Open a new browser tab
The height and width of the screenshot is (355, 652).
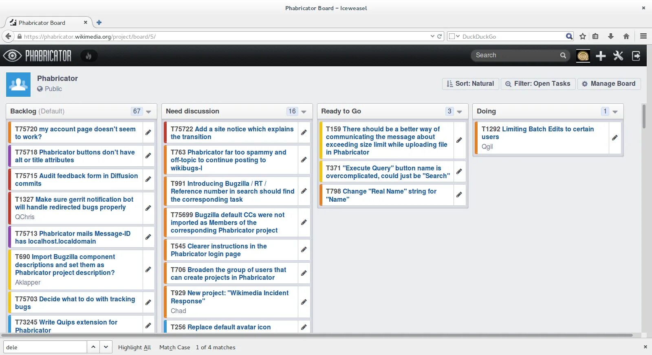click(99, 23)
